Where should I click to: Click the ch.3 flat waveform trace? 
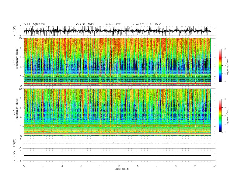(x=117, y=143)
